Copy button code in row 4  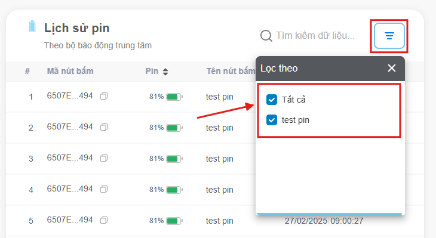104,190
